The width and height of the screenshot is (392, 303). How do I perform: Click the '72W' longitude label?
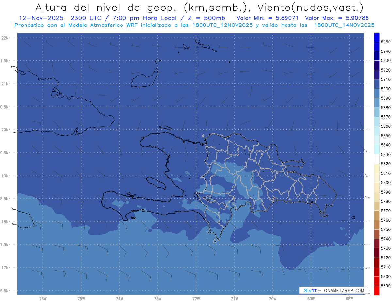(x=196, y=299)
